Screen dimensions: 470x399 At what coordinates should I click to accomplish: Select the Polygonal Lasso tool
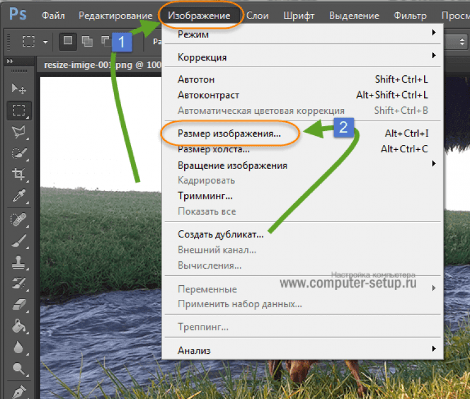[x=19, y=132]
